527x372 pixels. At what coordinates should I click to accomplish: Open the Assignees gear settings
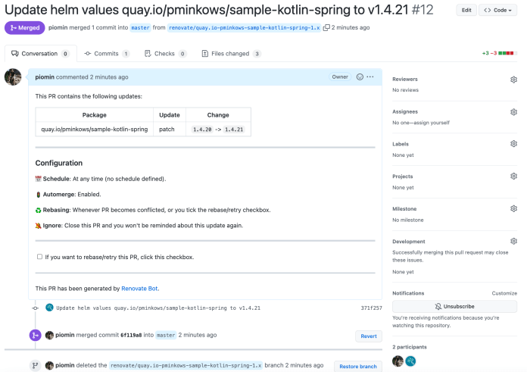[x=513, y=112]
